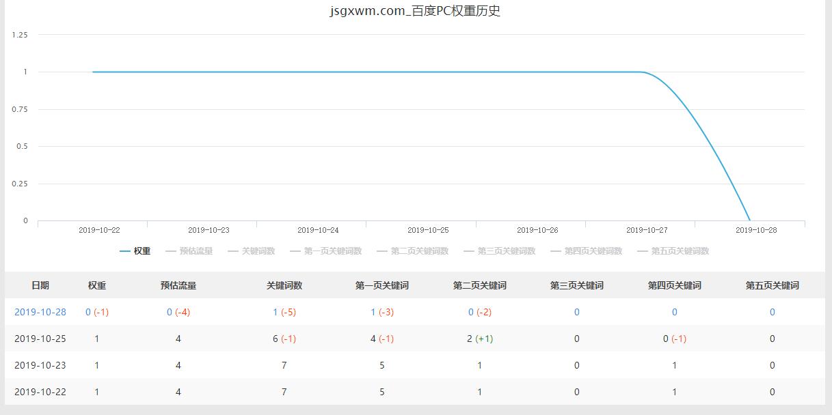Click the chart line endpoint at 2019-10-28
Viewport: 832px width, 415px height.
click(749, 220)
